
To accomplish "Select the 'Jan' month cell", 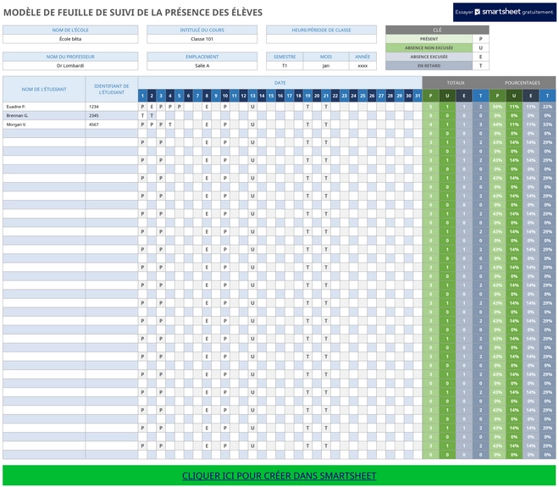I will [326, 65].
